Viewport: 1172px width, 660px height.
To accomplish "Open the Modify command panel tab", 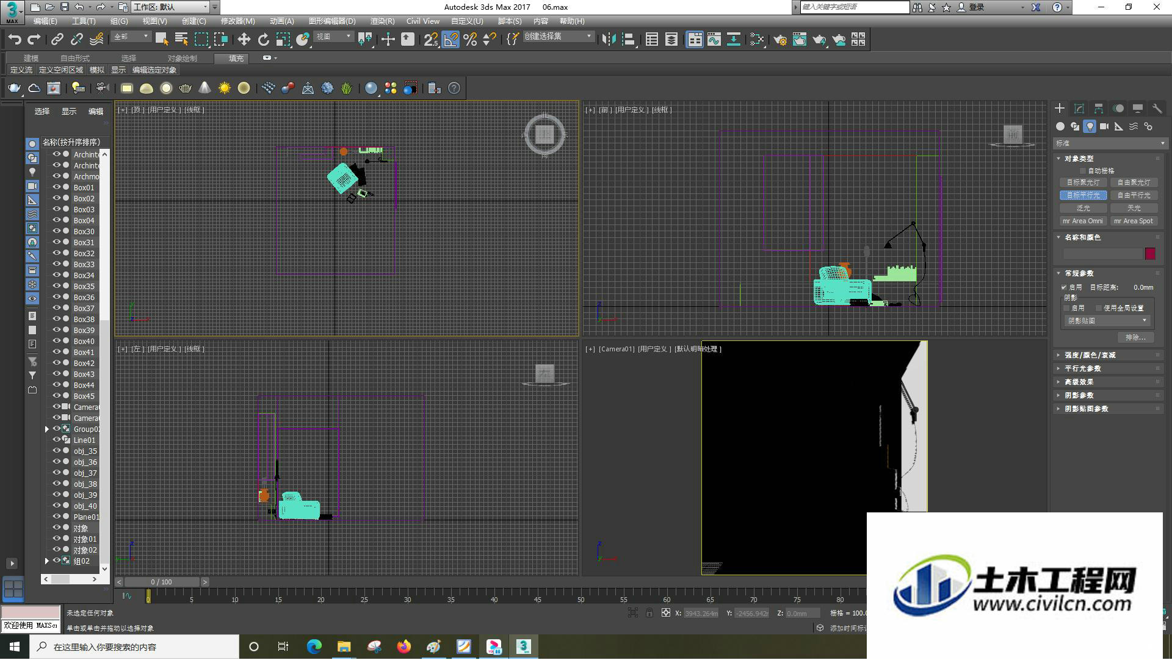I will click(x=1079, y=109).
